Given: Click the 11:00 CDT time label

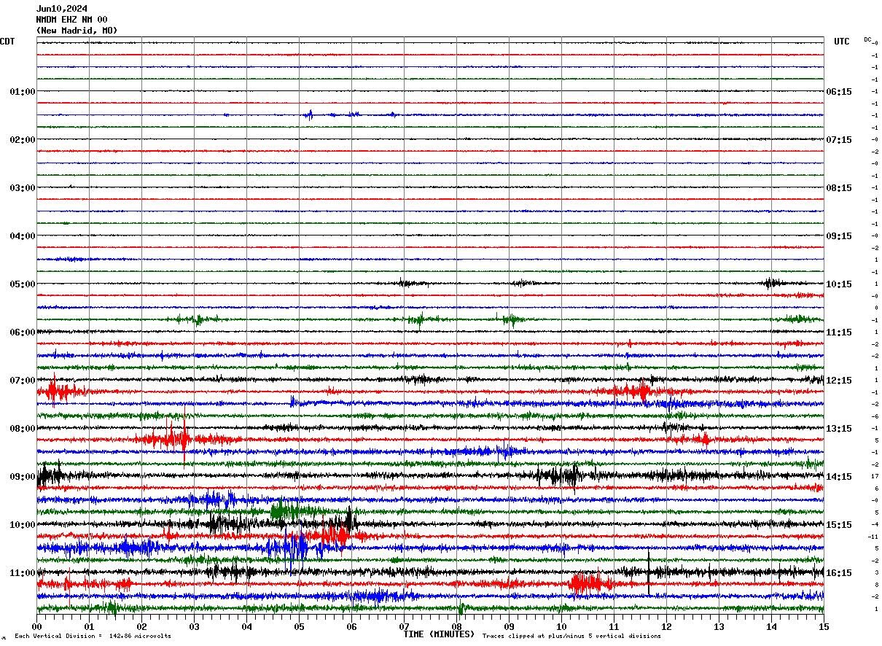Looking at the screenshot, I should [x=22, y=573].
